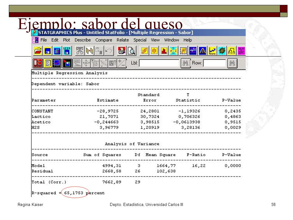Open the magenta GLM icon
The width and height of the screenshot is (293, 220).
coord(241,51)
